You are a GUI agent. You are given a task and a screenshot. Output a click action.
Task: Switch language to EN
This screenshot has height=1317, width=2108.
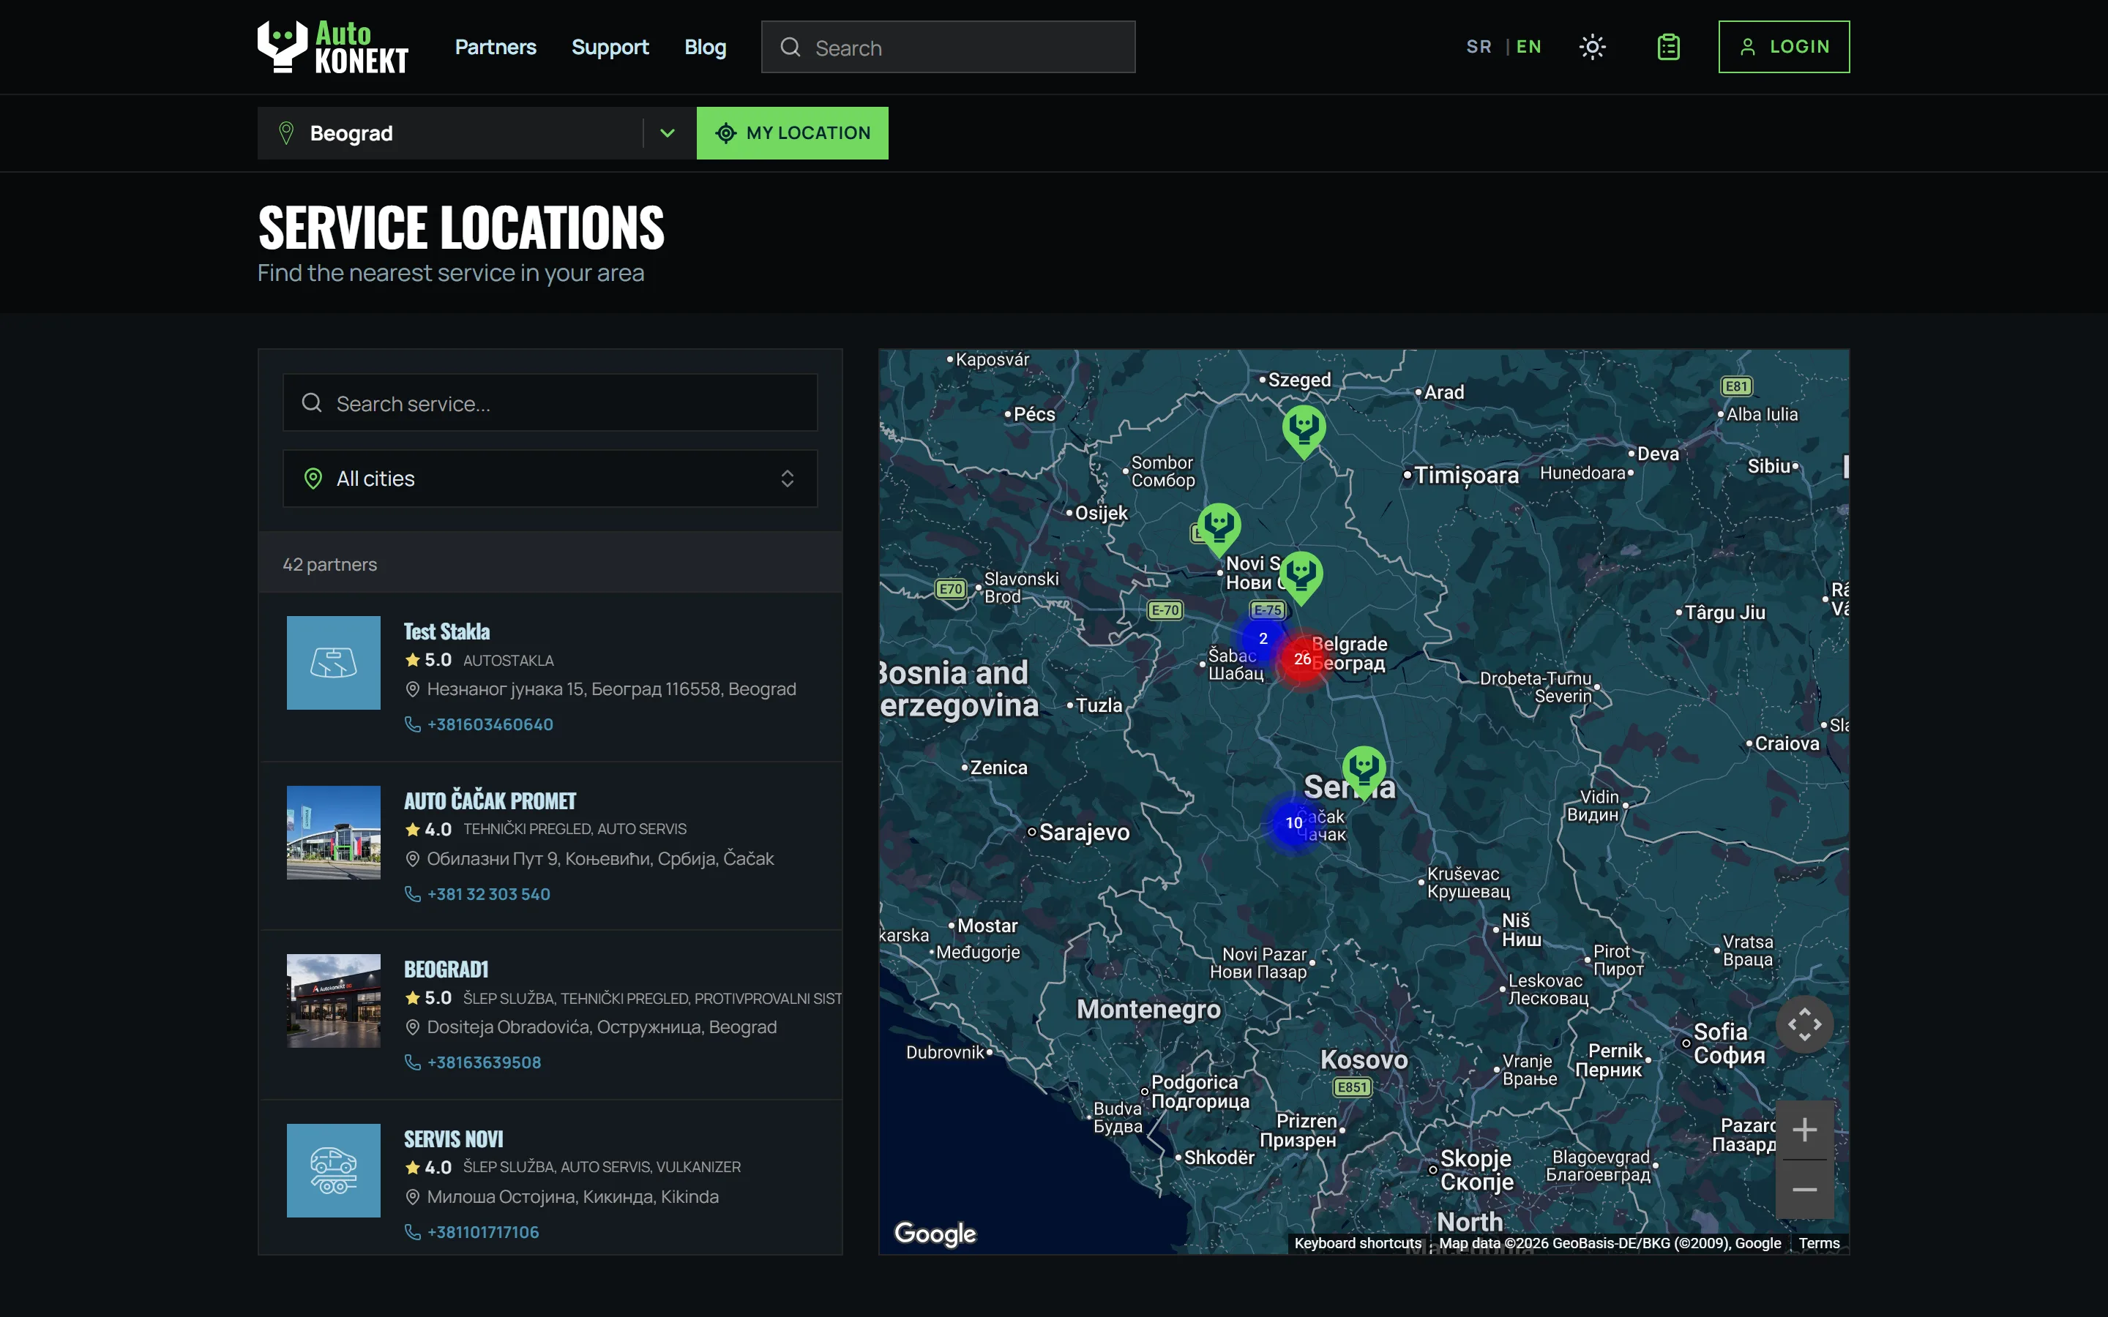coord(1529,47)
